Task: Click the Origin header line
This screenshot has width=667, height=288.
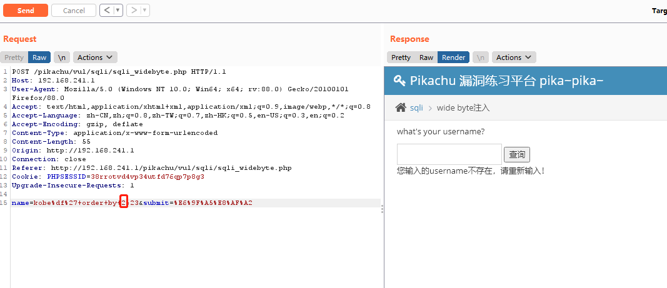Action: coord(73,150)
